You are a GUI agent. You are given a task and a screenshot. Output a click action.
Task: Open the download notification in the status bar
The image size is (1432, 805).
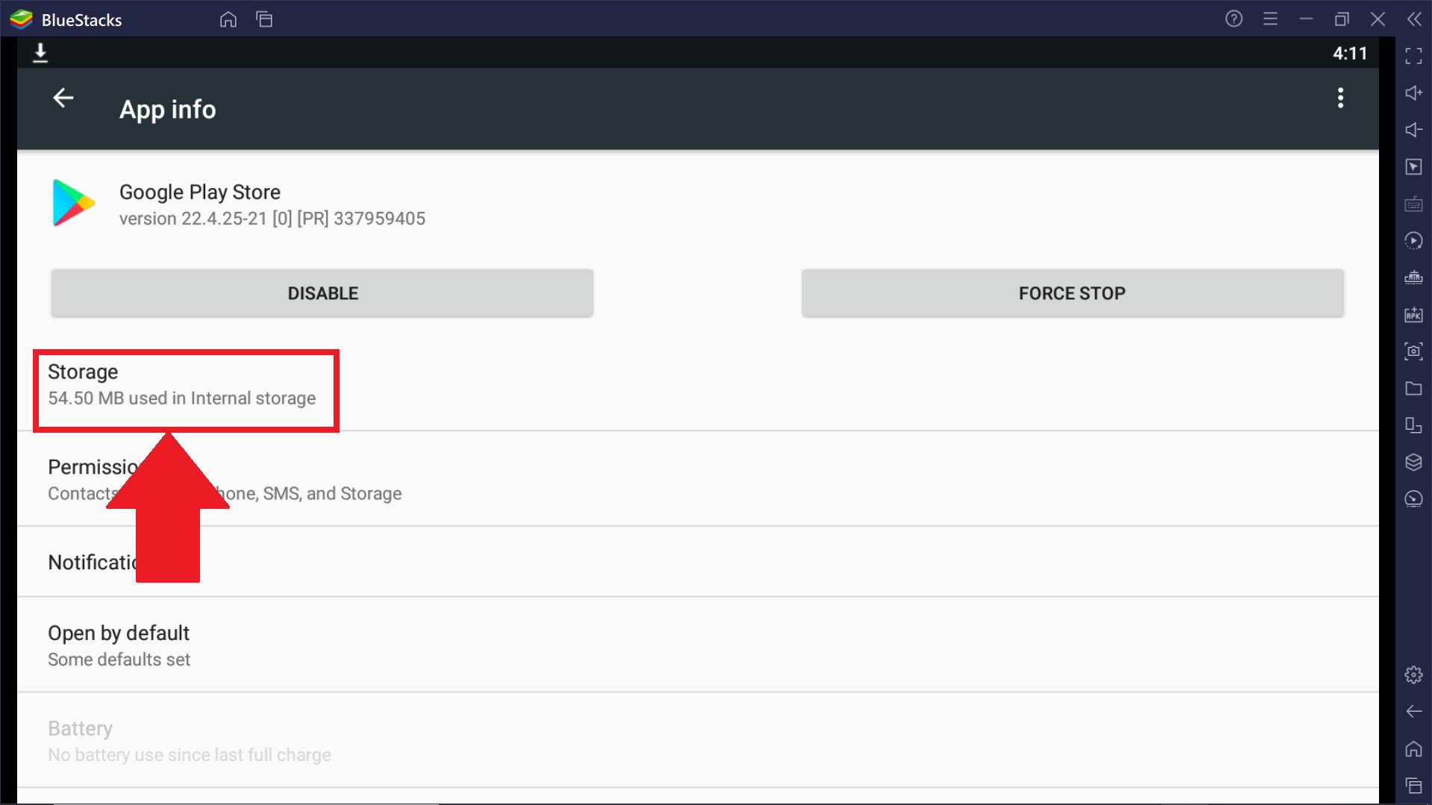(40, 53)
